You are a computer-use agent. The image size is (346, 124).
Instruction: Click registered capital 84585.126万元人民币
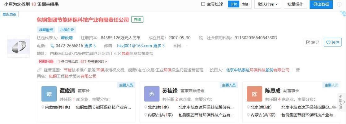point(120,38)
